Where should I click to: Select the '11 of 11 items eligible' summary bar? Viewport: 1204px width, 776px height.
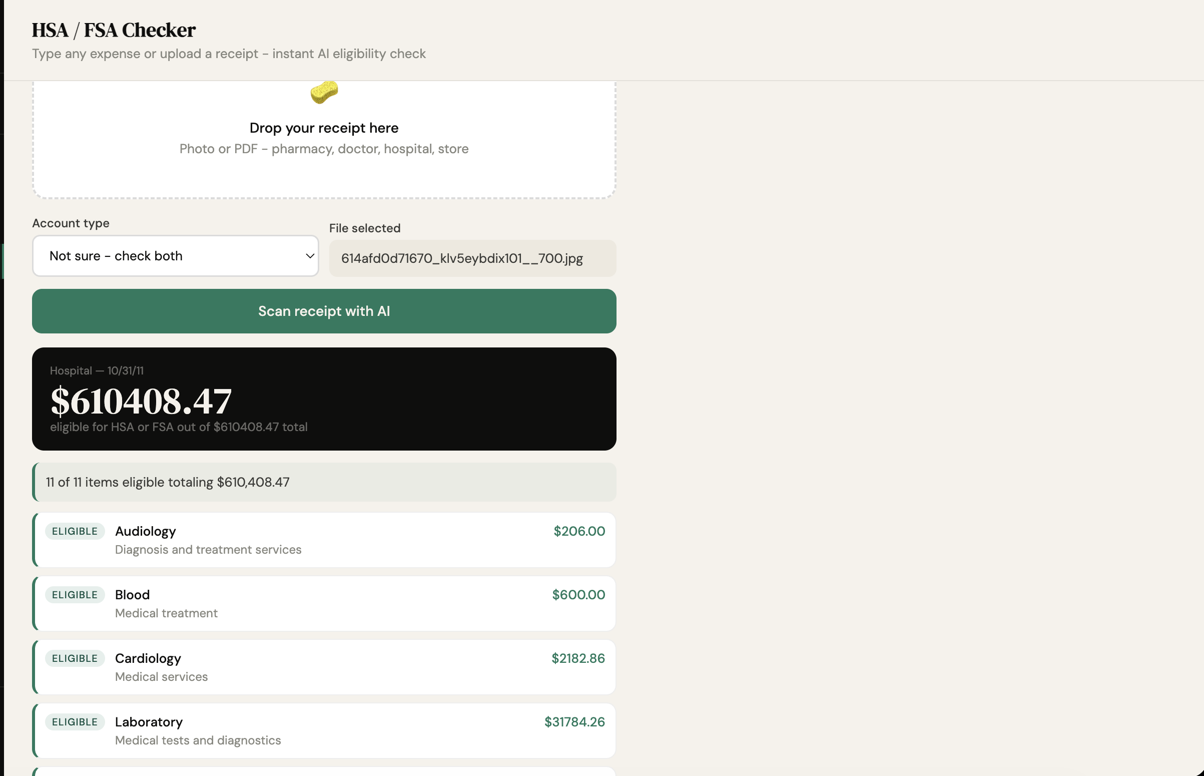[x=324, y=482]
